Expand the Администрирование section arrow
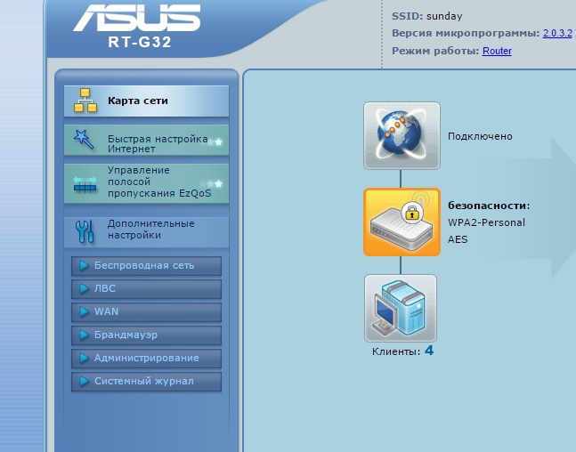The height and width of the screenshot is (452, 576). click(84, 358)
